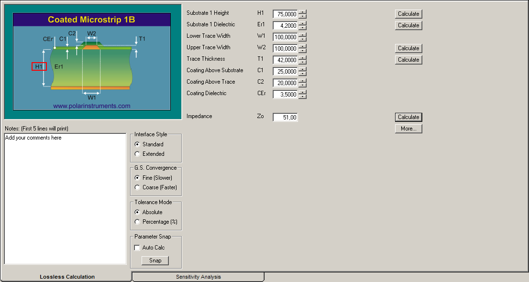Switch to the Sensitivity Analysis tab
The height and width of the screenshot is (282, 529).
198,277
